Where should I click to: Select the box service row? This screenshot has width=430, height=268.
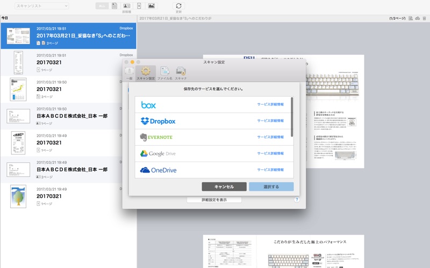pyautogui.click(x=213, y=105)
